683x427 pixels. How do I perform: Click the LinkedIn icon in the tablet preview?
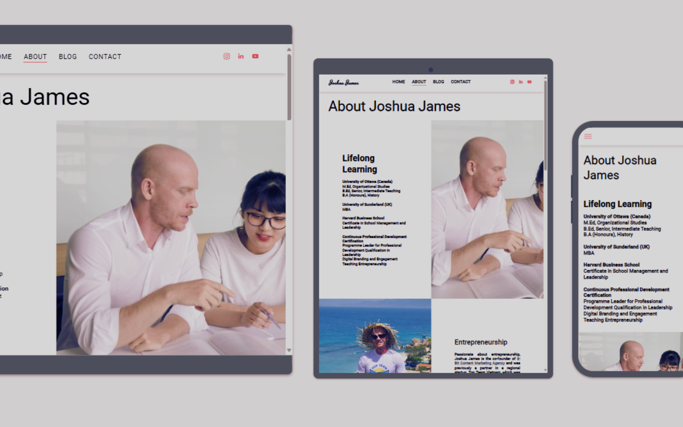(x=521, y=82)
